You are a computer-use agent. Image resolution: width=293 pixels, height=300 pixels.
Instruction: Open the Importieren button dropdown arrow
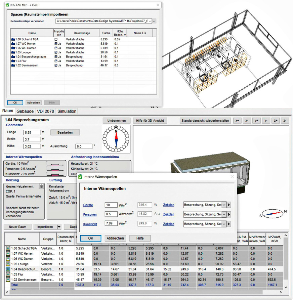click(59, 227)
